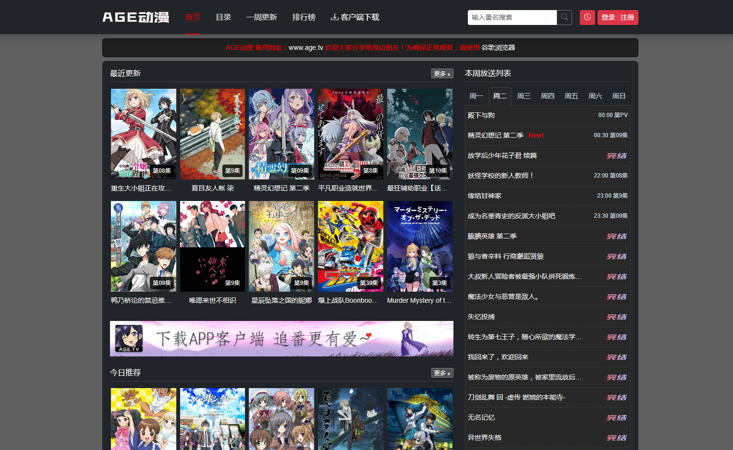The image size is (733, 450).
Task: Open the 平凡职业造就世界… poster thumbnail
Action: (x=351, y=134)
